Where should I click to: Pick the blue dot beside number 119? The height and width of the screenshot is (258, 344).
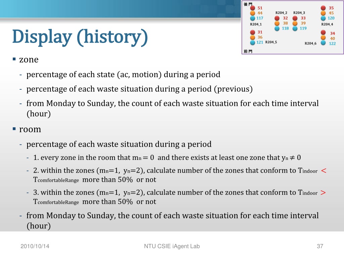point(295,28)
